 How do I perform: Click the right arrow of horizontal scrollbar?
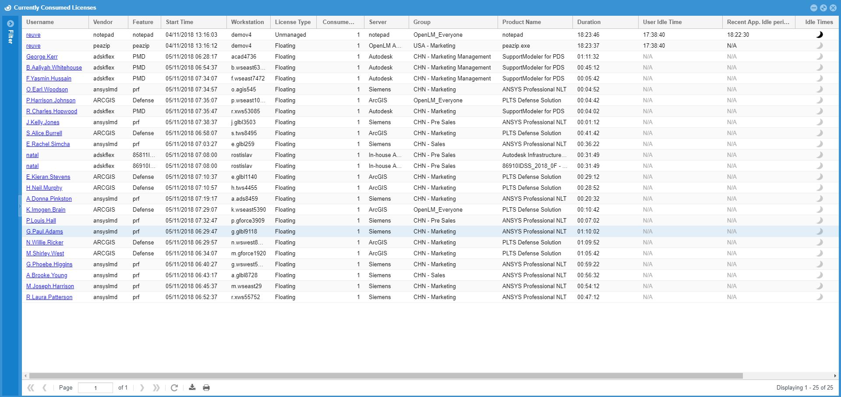(835, 376)
